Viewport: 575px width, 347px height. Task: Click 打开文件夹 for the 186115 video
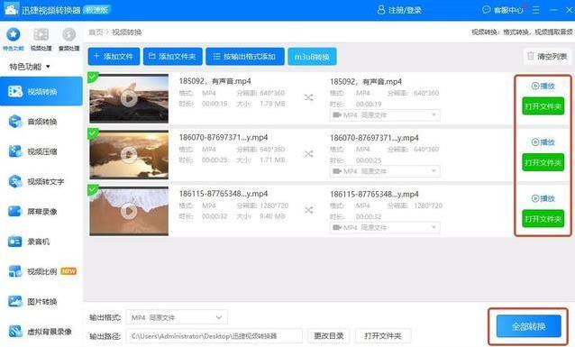coord(543,219)
